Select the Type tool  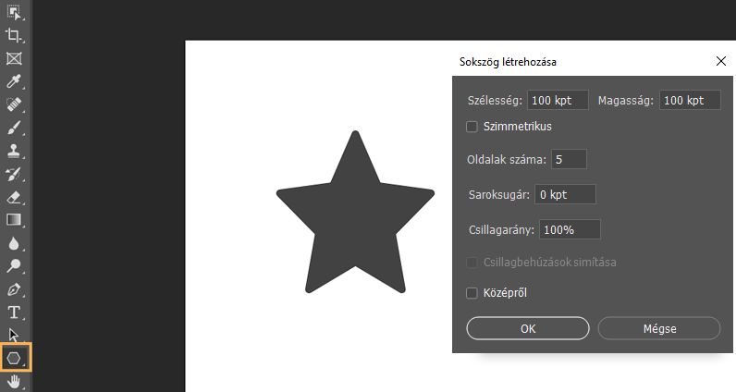pos(14,312)
